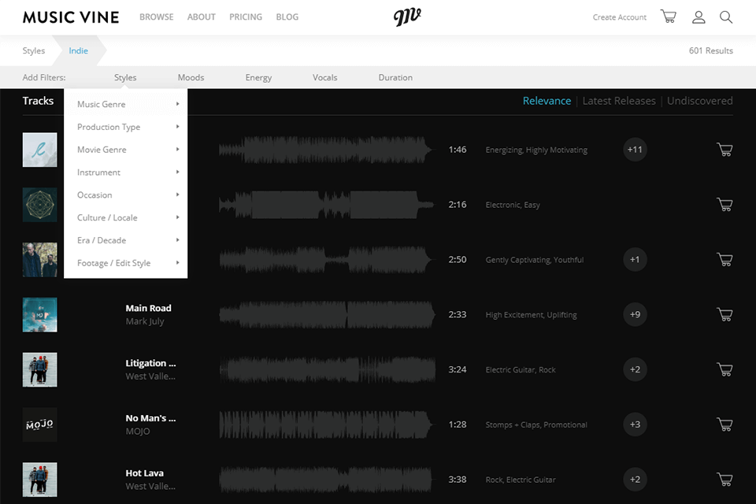
Task: Open the Main Road track title
Action: point(149,308)
